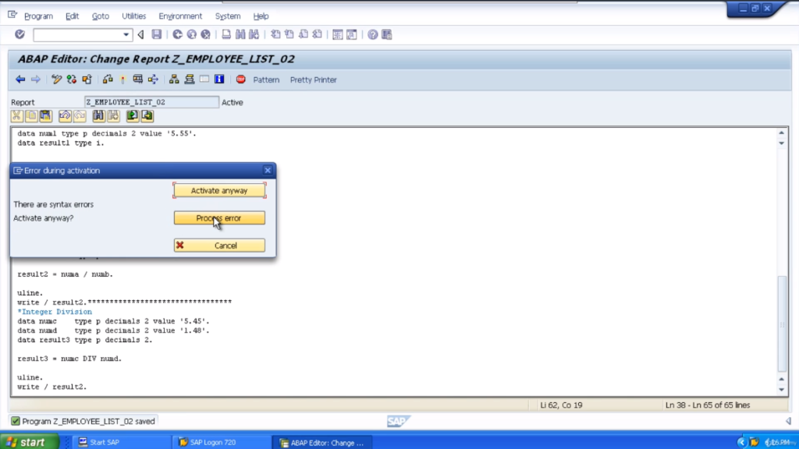Open the Customize Local Layout icon
Viewport: 799px width, 449px height.
387,34
